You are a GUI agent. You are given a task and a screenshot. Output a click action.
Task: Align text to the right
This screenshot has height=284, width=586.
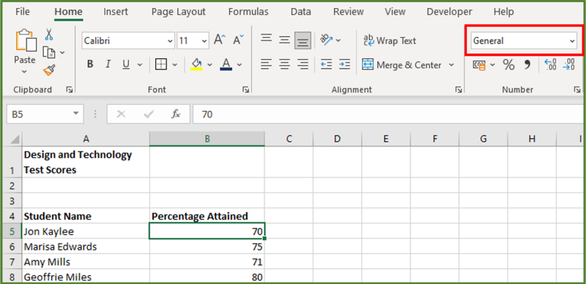[303, 64]
